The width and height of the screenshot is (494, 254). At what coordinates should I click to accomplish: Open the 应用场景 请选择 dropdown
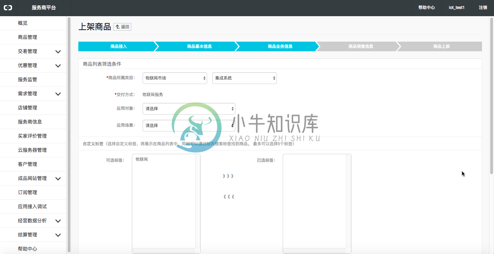click(x=189, y=126)
